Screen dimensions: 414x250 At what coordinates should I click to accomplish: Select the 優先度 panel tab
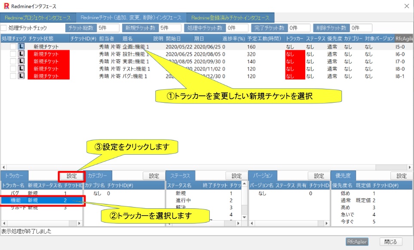pos(343,176)
